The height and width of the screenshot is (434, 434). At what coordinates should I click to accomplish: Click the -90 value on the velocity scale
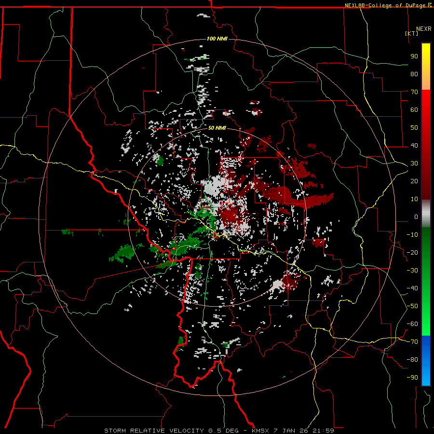click(412, 378)
